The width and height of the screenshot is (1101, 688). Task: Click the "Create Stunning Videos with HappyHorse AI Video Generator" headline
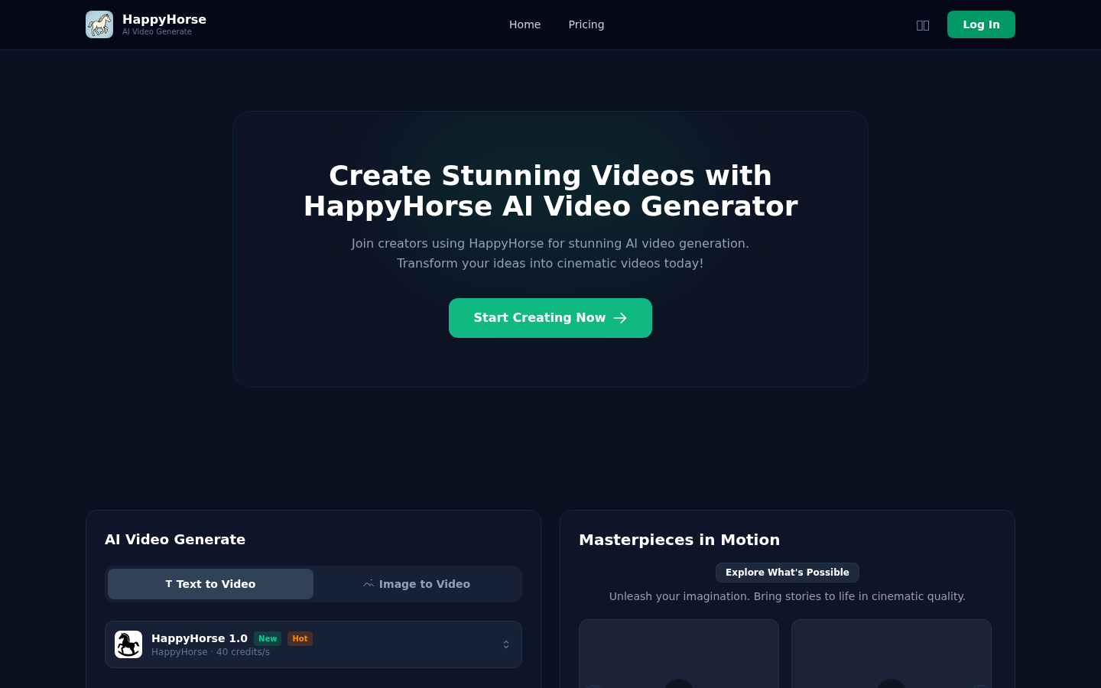point(550,191)
